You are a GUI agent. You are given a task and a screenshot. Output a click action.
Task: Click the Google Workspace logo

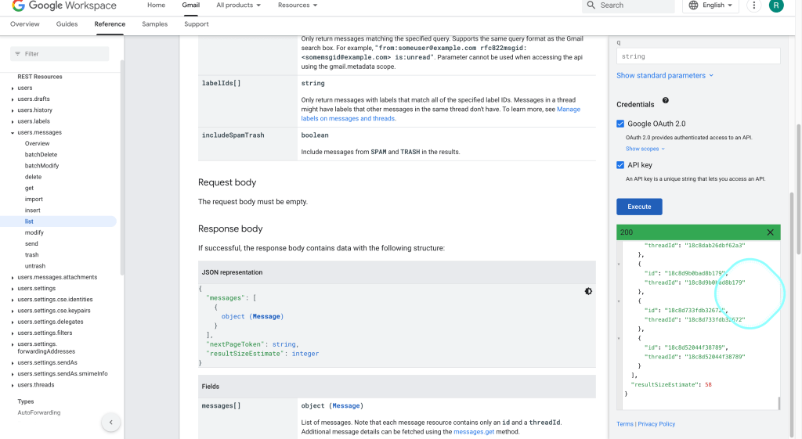point(64,5)
